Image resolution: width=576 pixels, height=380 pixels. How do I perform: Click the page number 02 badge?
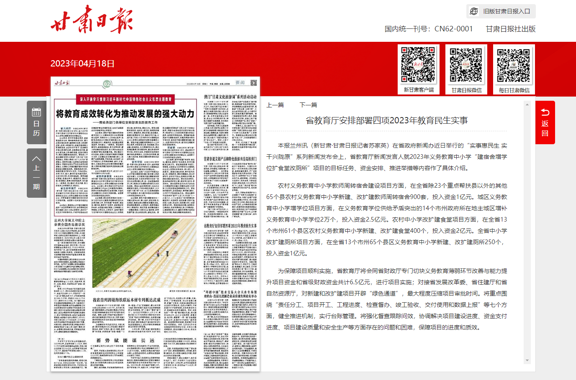pos(107,84)
